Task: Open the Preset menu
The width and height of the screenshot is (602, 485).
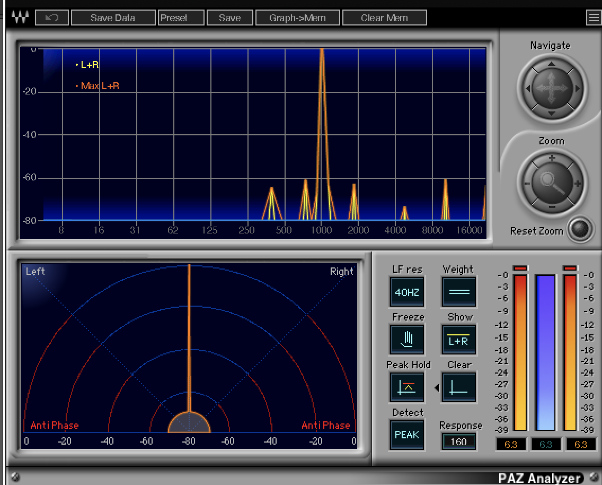Action: coord(181,18)
